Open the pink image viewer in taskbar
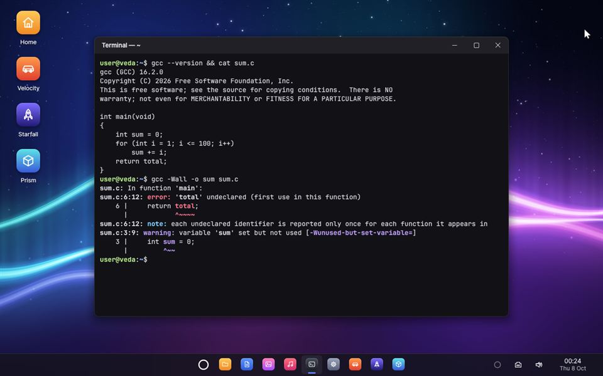603x376 pixels. pos(268,365)
